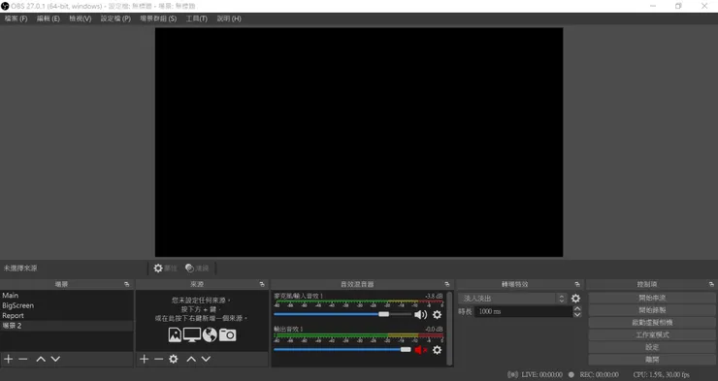Open the 編輯 (E) menu
The width and height of the screenshot is (718, 381).
pos(49,18)
